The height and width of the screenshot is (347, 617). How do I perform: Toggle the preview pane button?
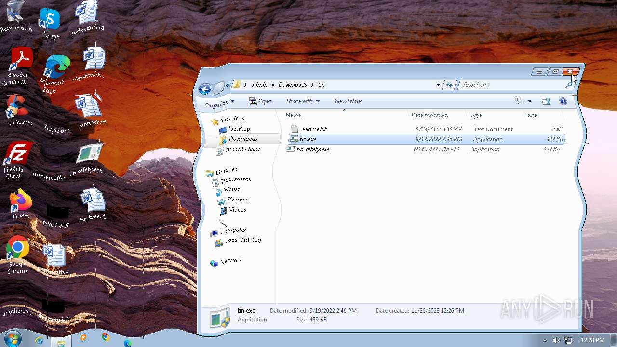546,101
